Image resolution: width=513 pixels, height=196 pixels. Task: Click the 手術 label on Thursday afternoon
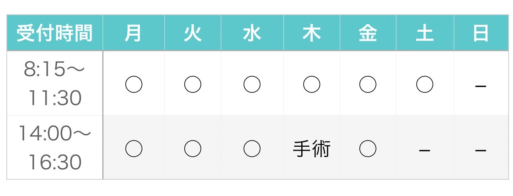312,150
